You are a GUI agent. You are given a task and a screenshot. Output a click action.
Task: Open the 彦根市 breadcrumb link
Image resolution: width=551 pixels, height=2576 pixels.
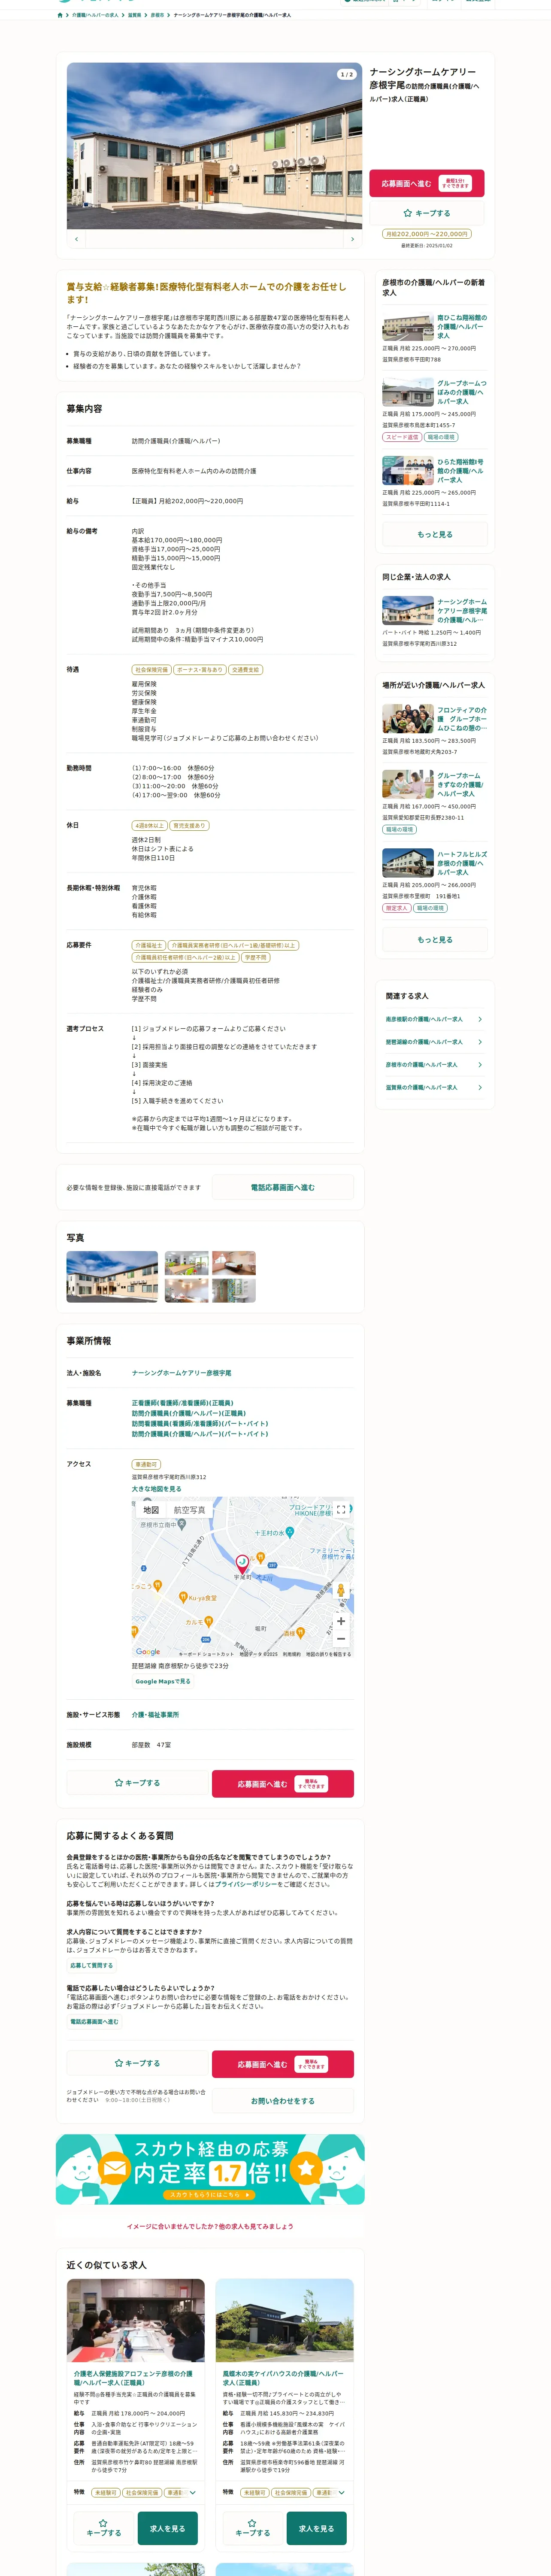[x=158, y=15]
